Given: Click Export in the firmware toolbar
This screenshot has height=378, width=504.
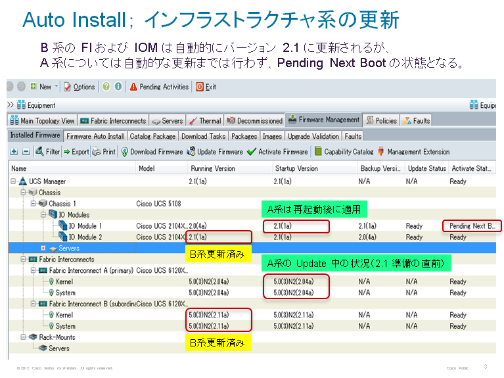Looking at the screenshot, I should (76, 152).
